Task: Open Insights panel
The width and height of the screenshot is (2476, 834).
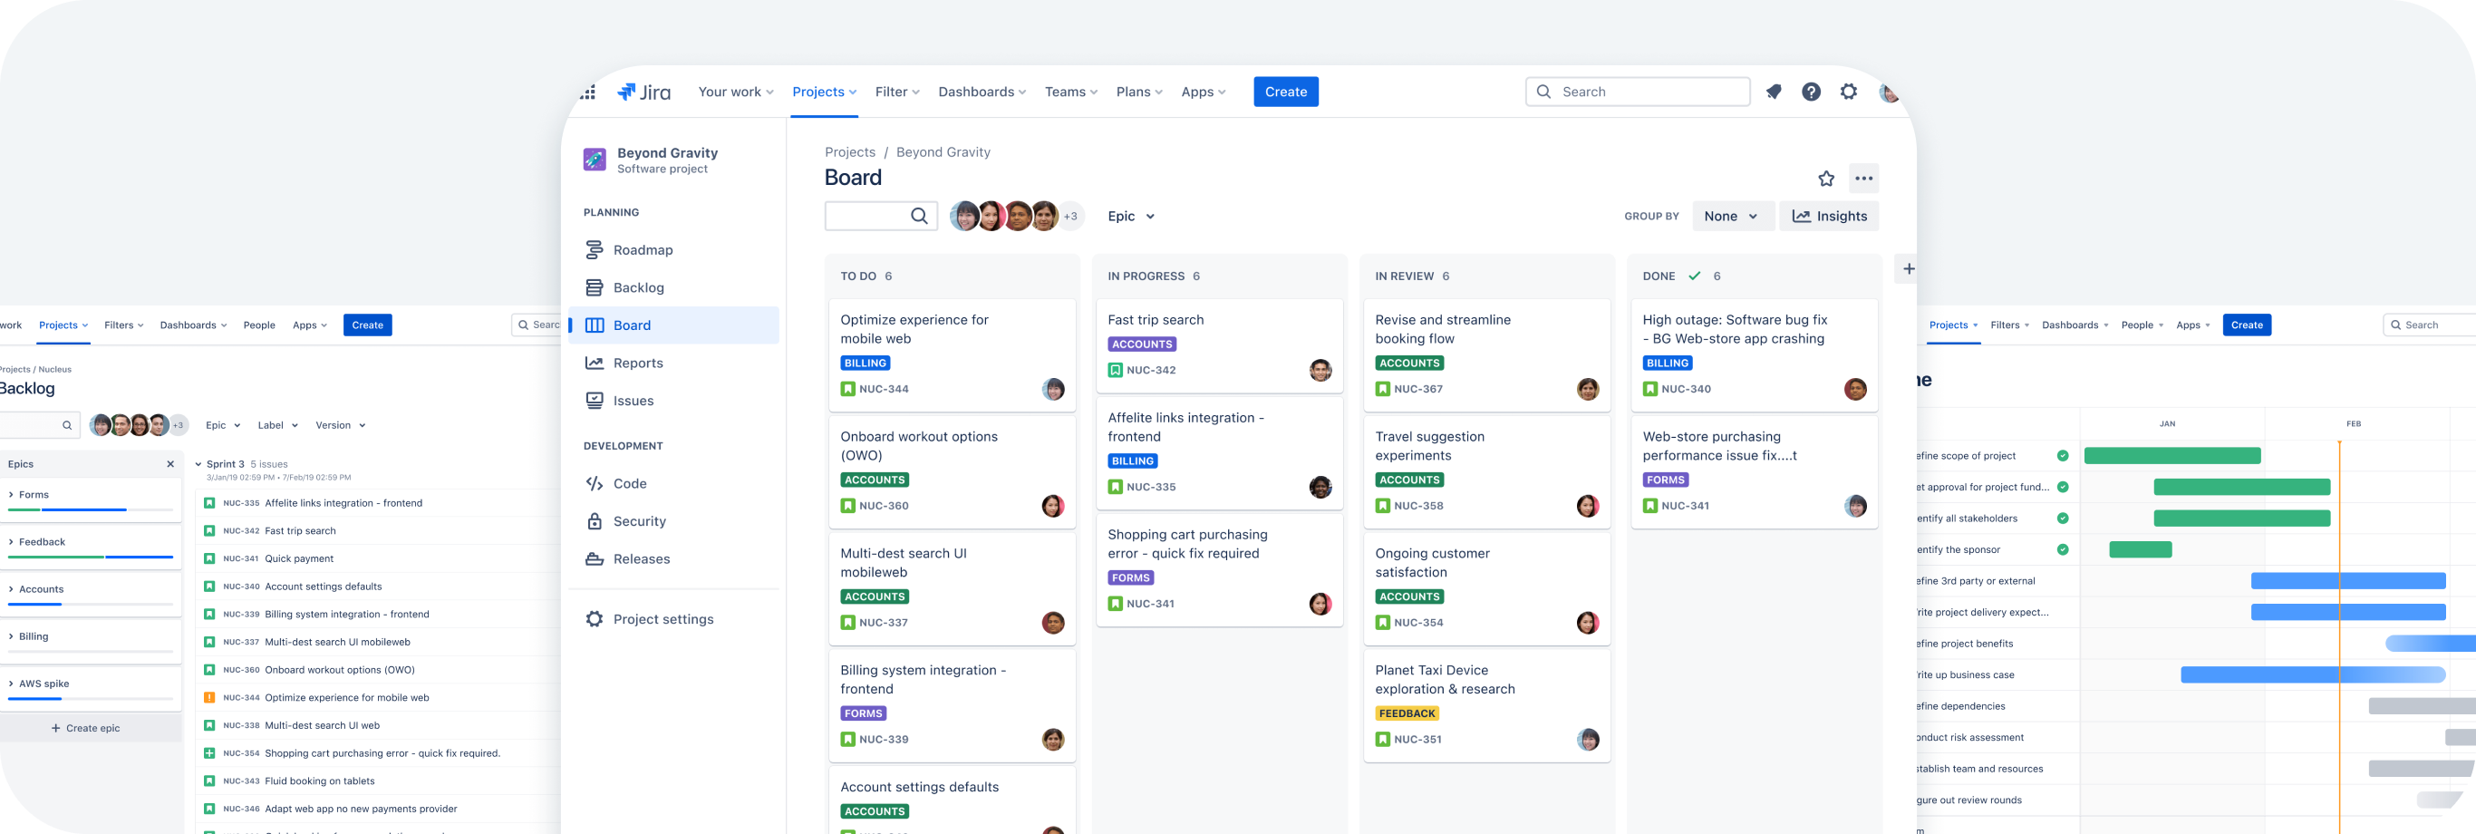Action: click(1828, 216)
